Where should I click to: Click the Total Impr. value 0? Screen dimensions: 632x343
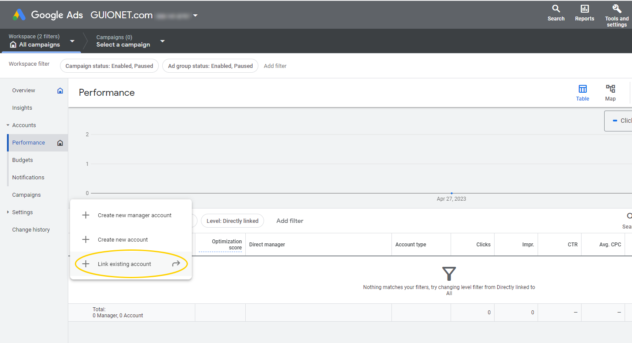tap(532, 313)
